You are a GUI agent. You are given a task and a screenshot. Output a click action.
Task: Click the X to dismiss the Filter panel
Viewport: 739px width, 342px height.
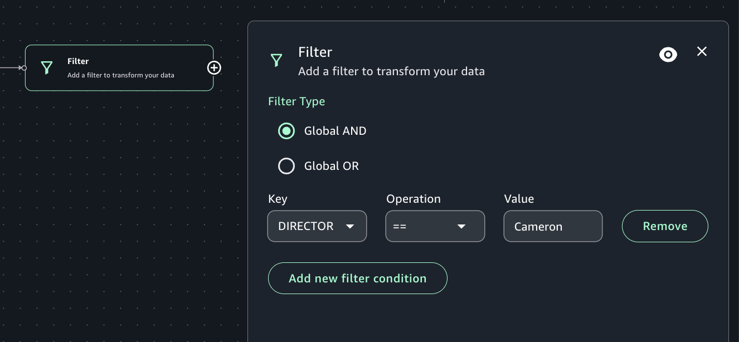(x=702, y=51)
